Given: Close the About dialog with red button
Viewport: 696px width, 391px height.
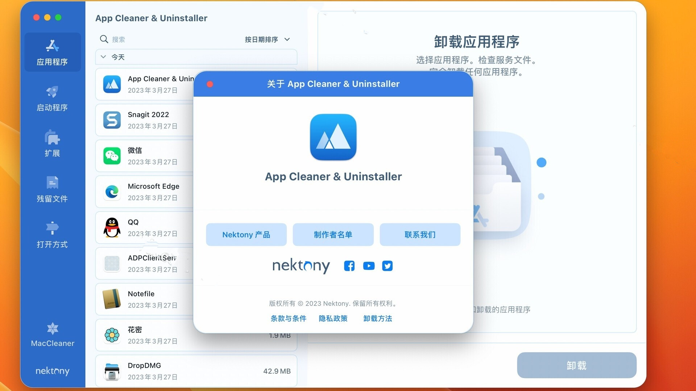Looking at the screenshot, I should [210, 84].
